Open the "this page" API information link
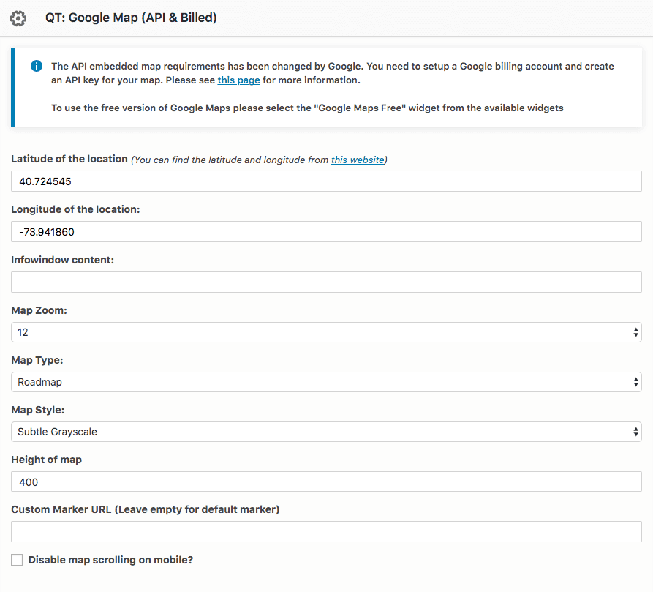 (238, 80)
